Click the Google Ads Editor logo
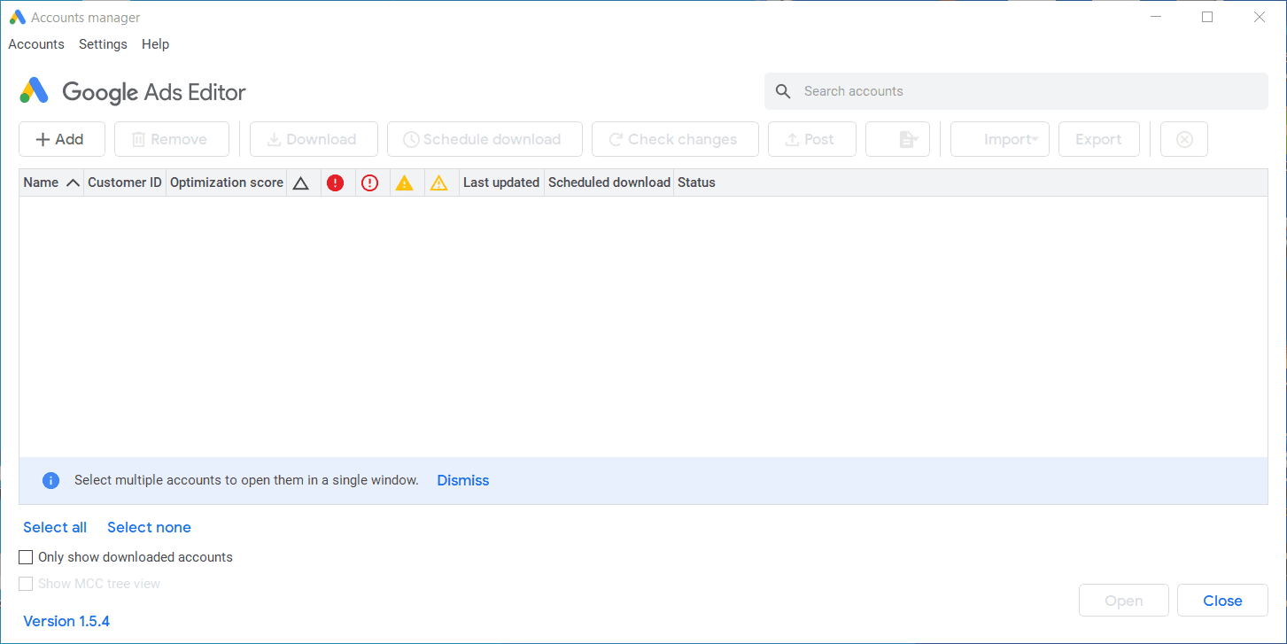 pyautogui.click(x=133, y=91)
